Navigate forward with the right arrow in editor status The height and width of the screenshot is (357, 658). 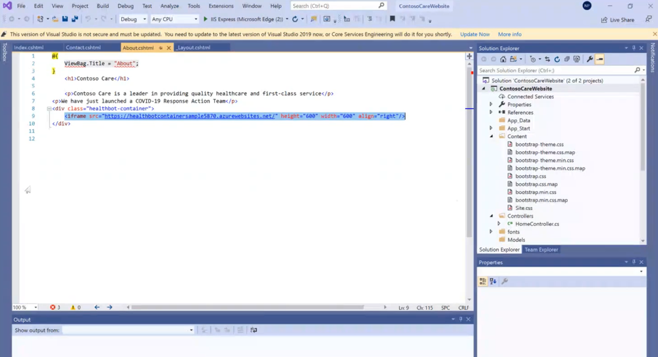pos(109,308)
